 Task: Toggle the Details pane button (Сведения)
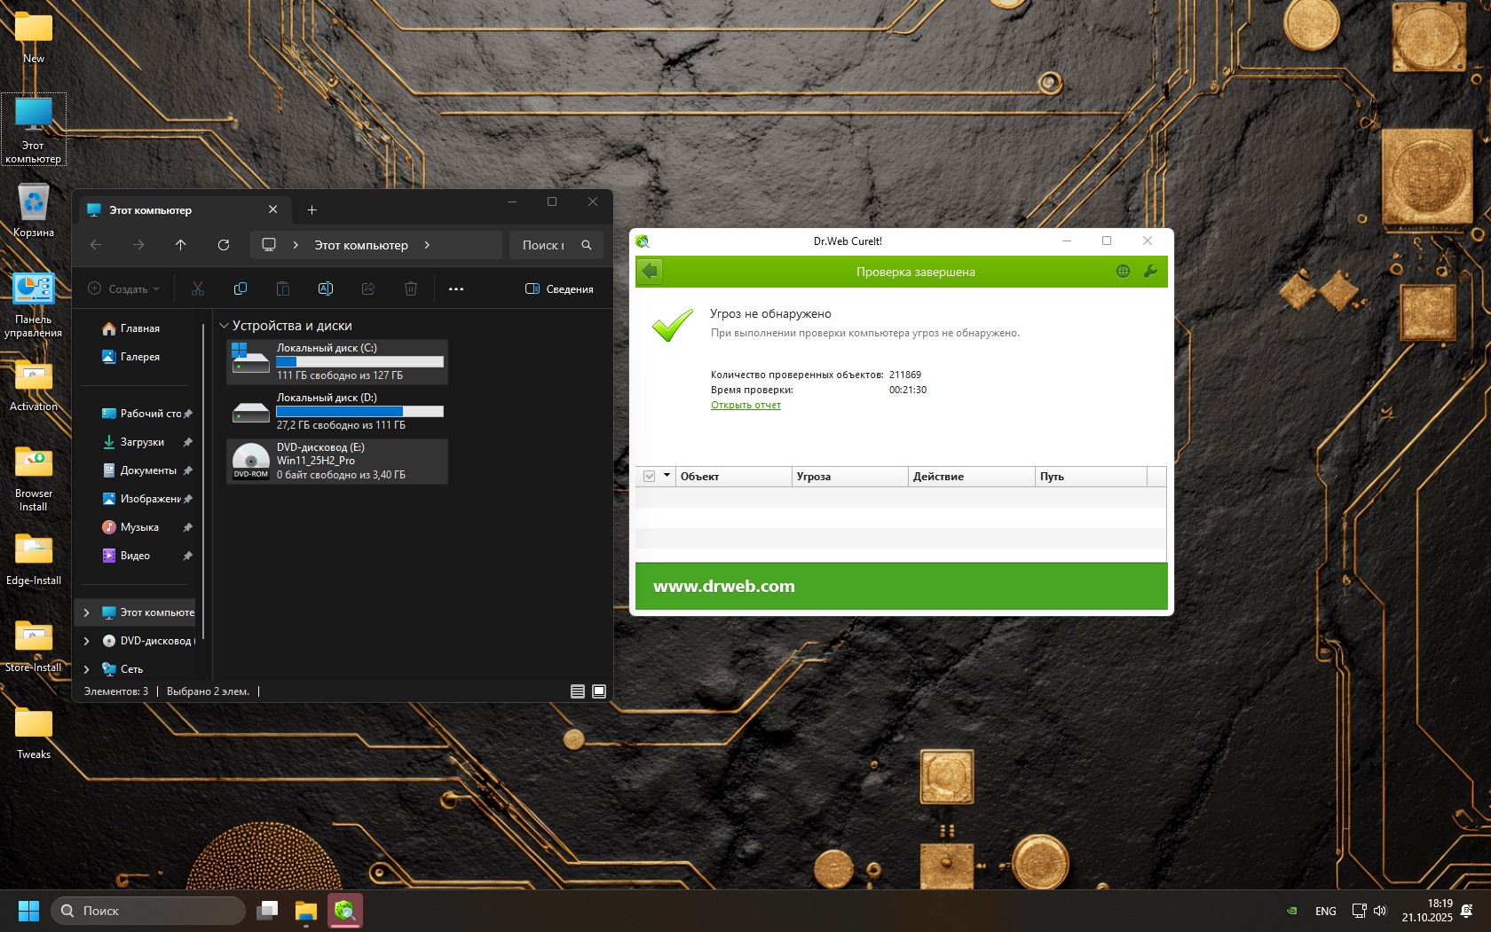(559, 288)
